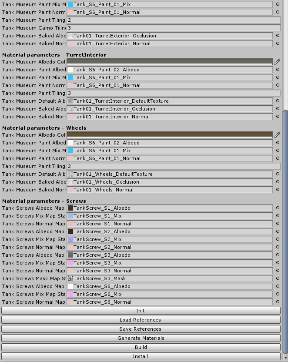This screenshot has width=288, height=362.
Task: Open object picker for Tank01_TurretExterior_Normal
Action: coord(278,44)
